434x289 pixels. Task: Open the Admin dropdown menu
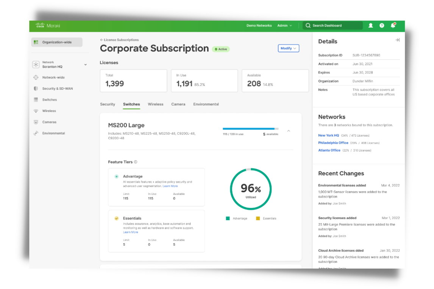coord(284,25)
